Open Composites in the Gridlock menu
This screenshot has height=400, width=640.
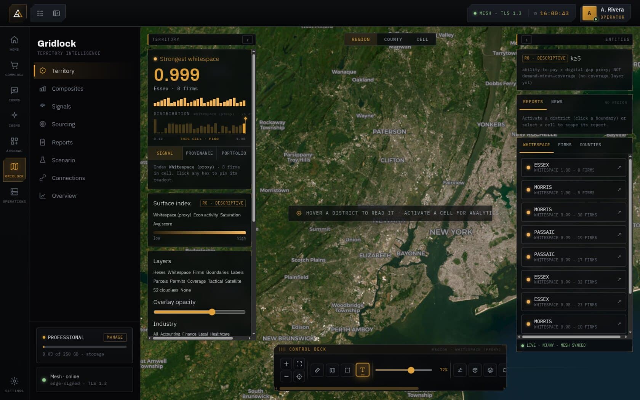[x=85, y=89]
